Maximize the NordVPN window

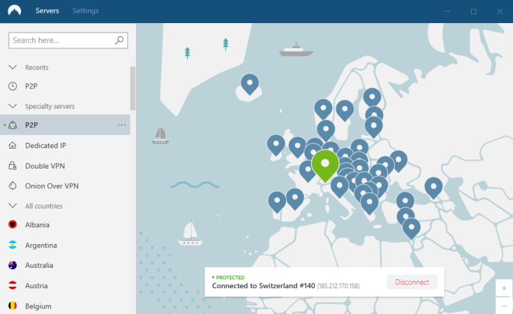[x=474, y=12]
